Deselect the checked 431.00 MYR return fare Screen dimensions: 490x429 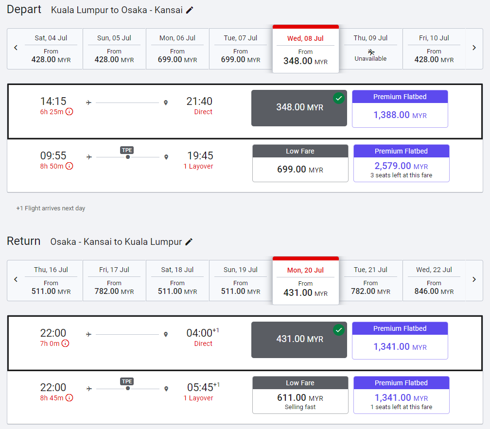coord(299,340)
